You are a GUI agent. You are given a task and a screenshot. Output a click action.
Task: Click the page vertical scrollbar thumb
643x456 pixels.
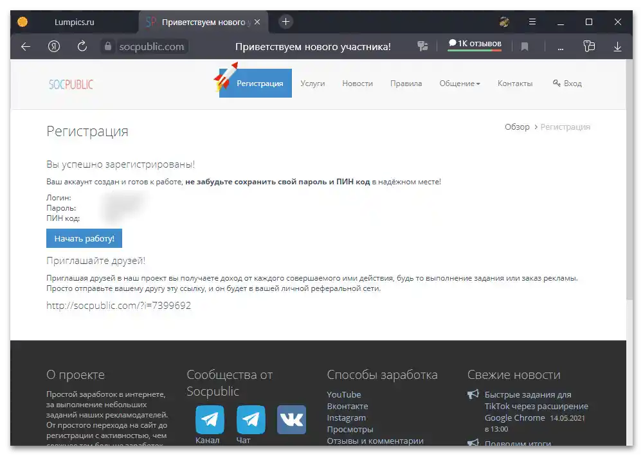pos(629,179)
